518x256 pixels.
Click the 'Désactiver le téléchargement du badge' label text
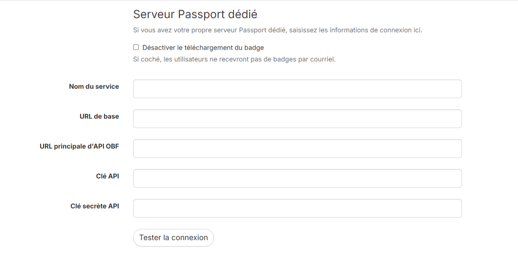[203, 48]
